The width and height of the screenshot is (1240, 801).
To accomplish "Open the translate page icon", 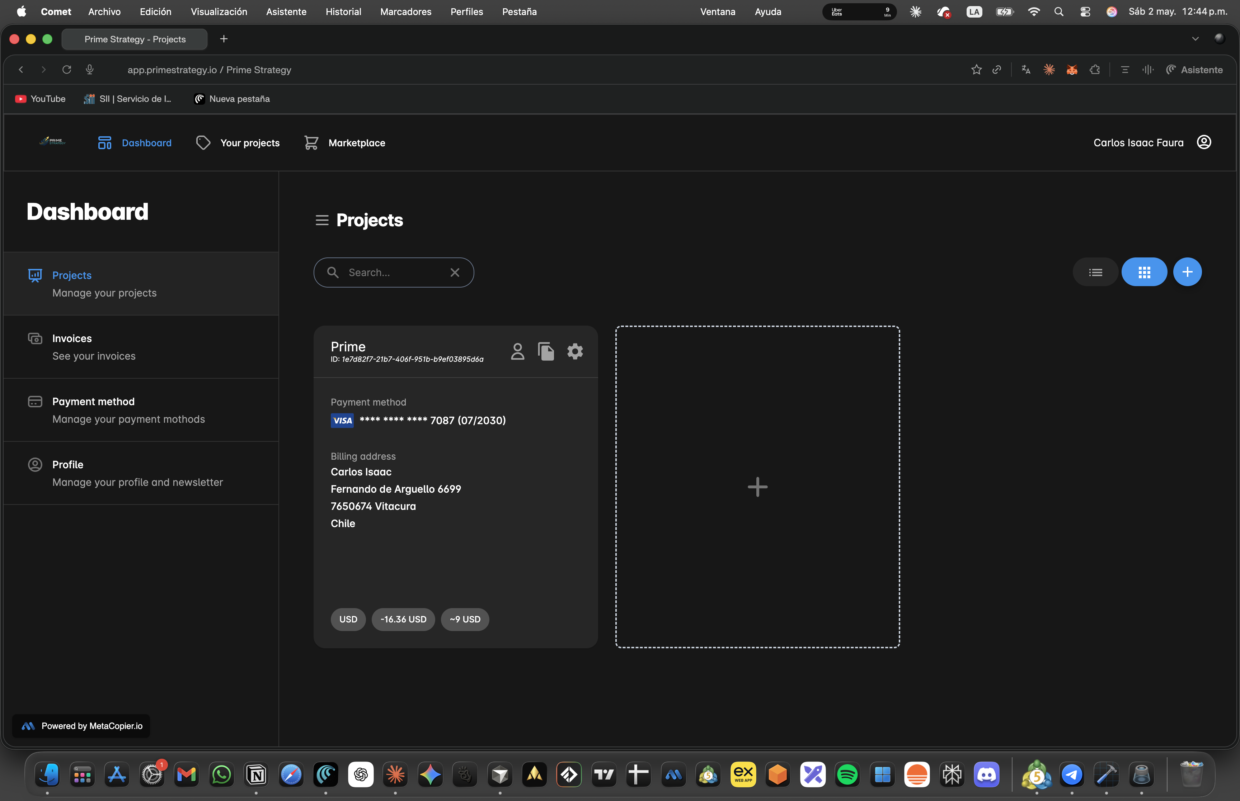I will point(1026,70).
